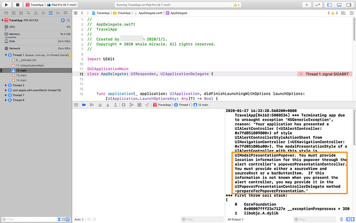This screenshot has width=356, height=223.
Task: Toggle the bottom debug area panel
Action: [x=339, y=5]
